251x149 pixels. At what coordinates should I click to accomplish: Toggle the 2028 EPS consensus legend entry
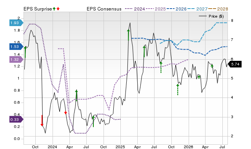[218, 9]
